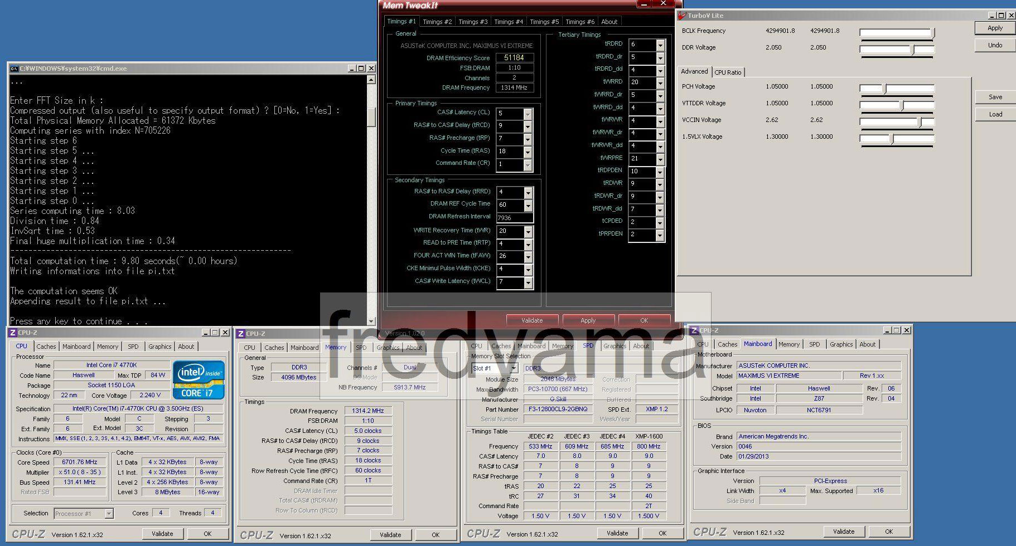1016x546 pixels.
Task: Click the VTTDDR Voltage slider handle
Action: point(902,106)
